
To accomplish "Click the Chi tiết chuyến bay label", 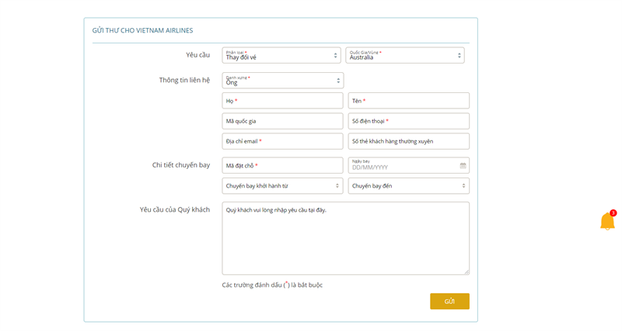I will (x=181, y=165).
